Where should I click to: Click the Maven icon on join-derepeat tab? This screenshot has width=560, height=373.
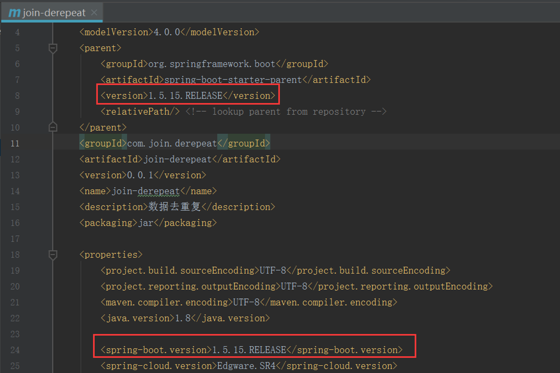14,13
